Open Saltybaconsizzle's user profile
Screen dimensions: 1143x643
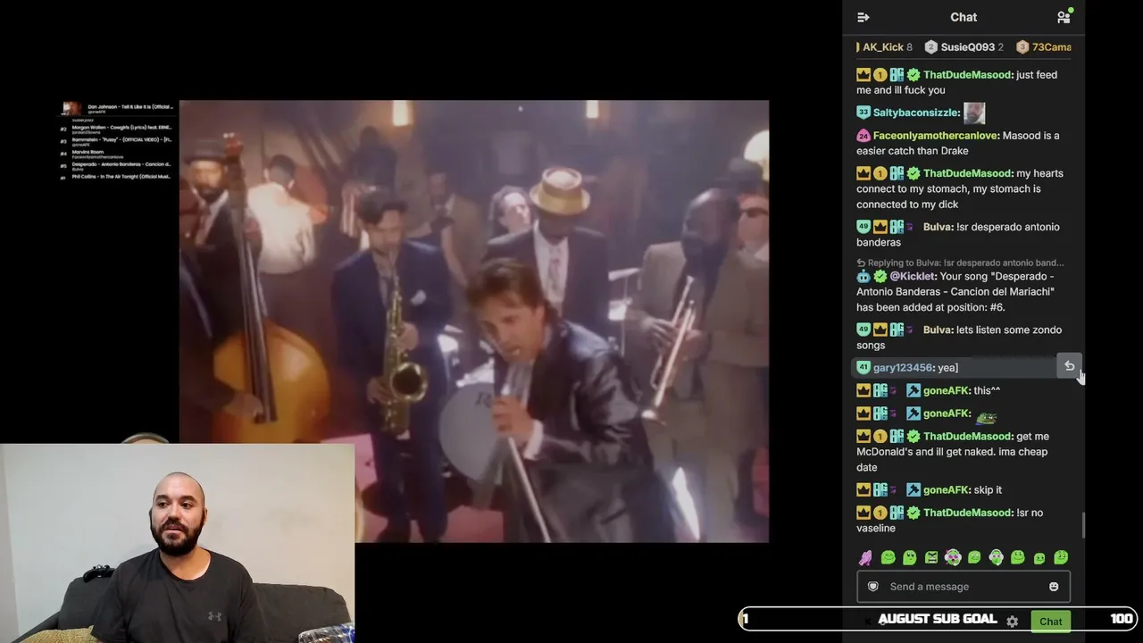(x=916, y=113)
